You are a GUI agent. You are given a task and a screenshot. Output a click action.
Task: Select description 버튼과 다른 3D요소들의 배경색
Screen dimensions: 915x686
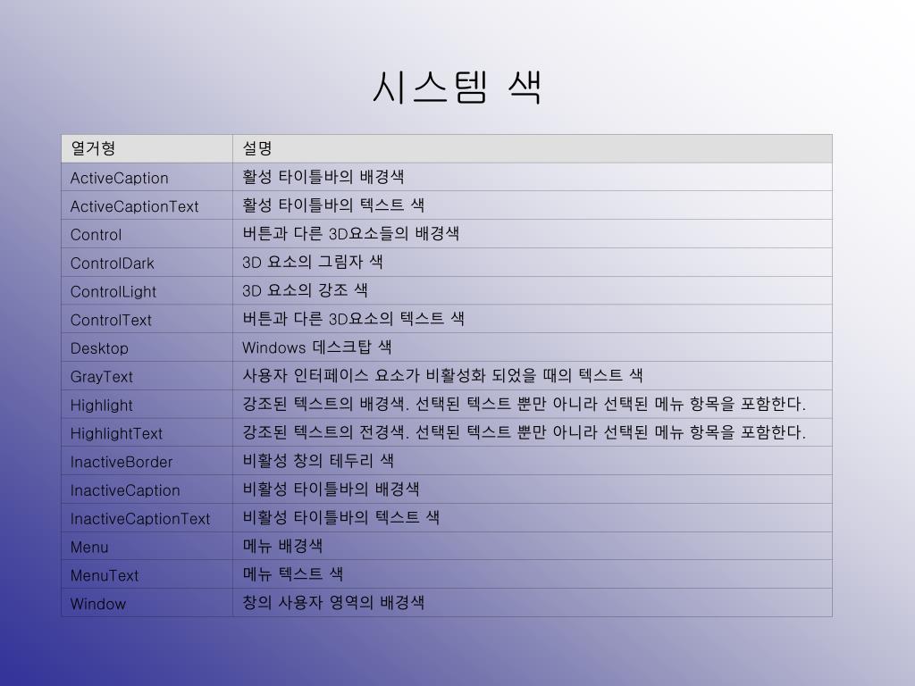click(350, 234)
